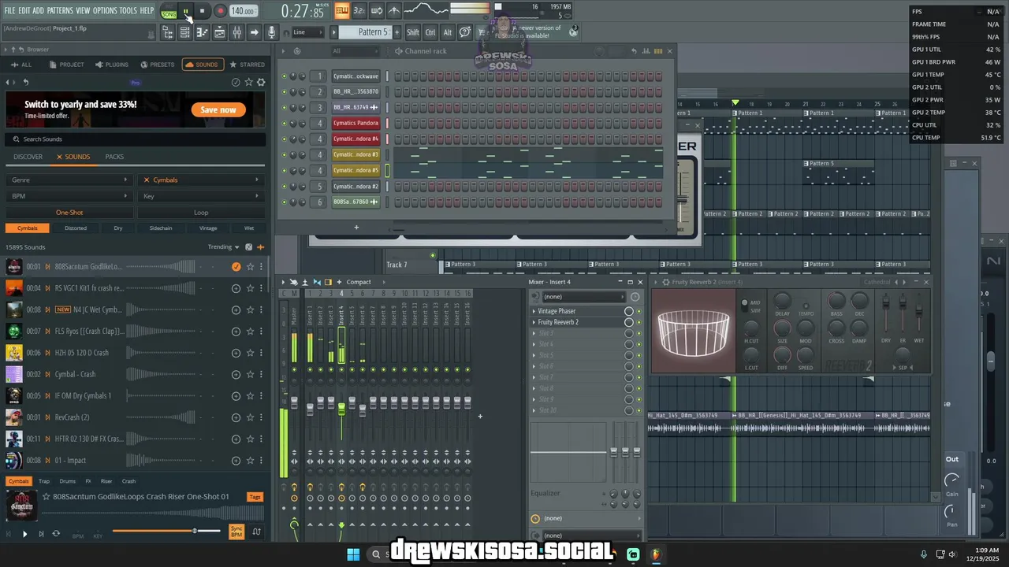Image resolution: width=1009 pixels, height=567 pixels.
Task: Open the Line snap dropdown
Action: 307,32
